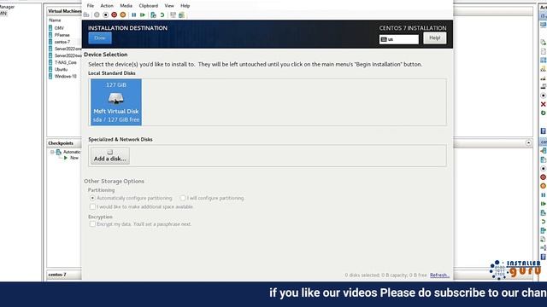
Task: Click the us keyboard layout field
Action: pyautogui.click(x=399, y=39)
